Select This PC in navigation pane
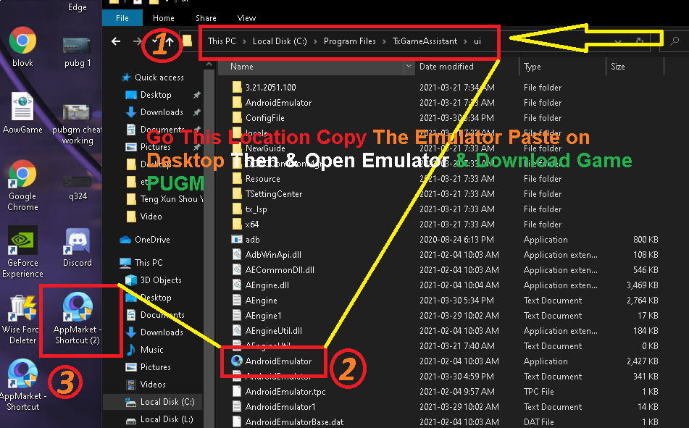The height and width of the screenshot is (428, 689). 141,263
